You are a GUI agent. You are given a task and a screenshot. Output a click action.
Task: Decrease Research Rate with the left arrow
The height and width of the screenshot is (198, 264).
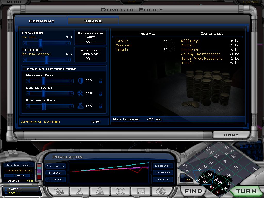click(28, 106)
